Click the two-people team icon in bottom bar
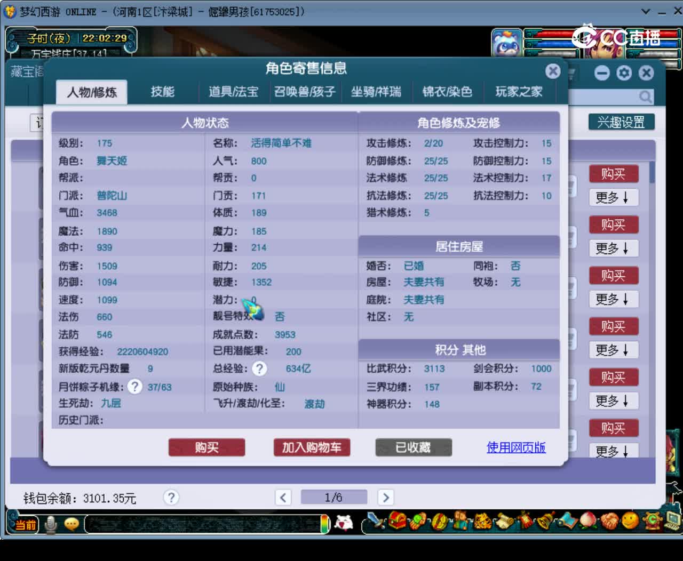The height and width of the screenshot is (561, 683). tap(460, 521)
